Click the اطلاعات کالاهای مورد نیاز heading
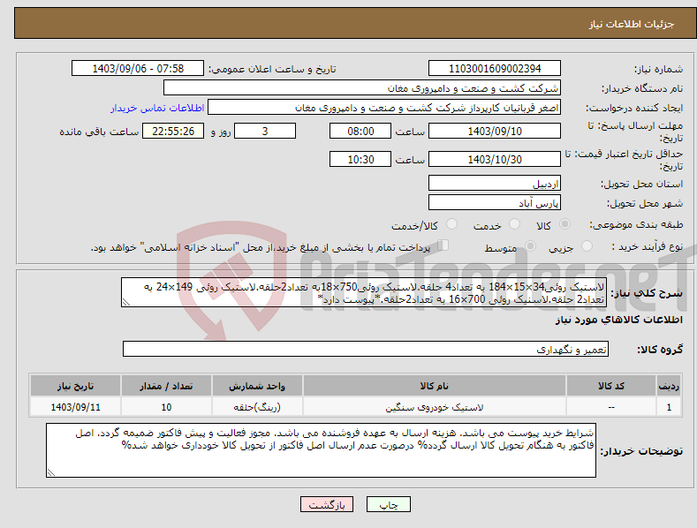The image size is (697, 528). click(618, 320)
